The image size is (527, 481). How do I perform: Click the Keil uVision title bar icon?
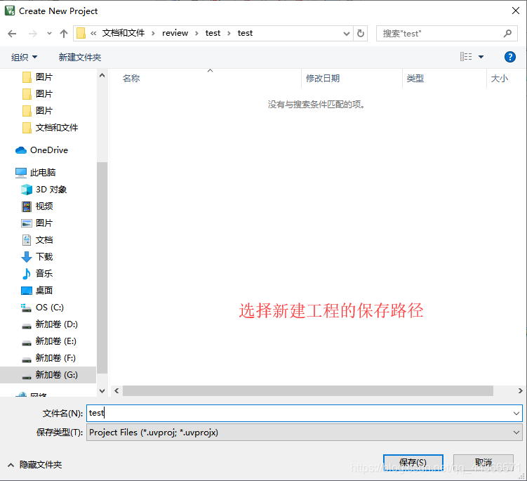[10, 11]
